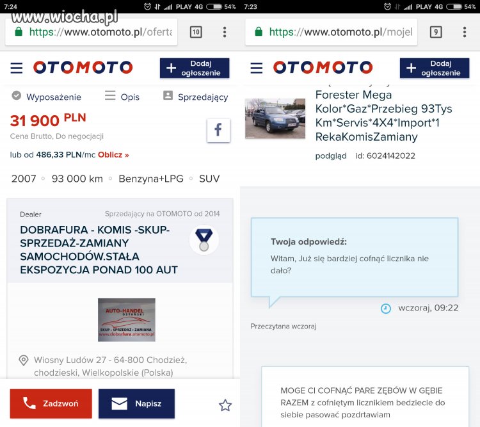Open right browser three-dot menu
This screenshot has width=480, height=427.
pos(465,32)
